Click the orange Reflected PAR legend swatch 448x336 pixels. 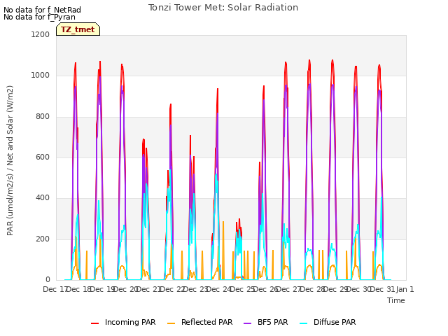[x=171, y=323]
